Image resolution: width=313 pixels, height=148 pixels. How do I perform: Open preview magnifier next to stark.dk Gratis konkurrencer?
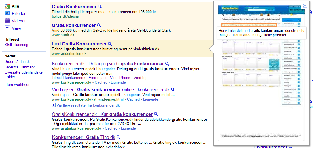pyautogui.click(x=99, y=25)
